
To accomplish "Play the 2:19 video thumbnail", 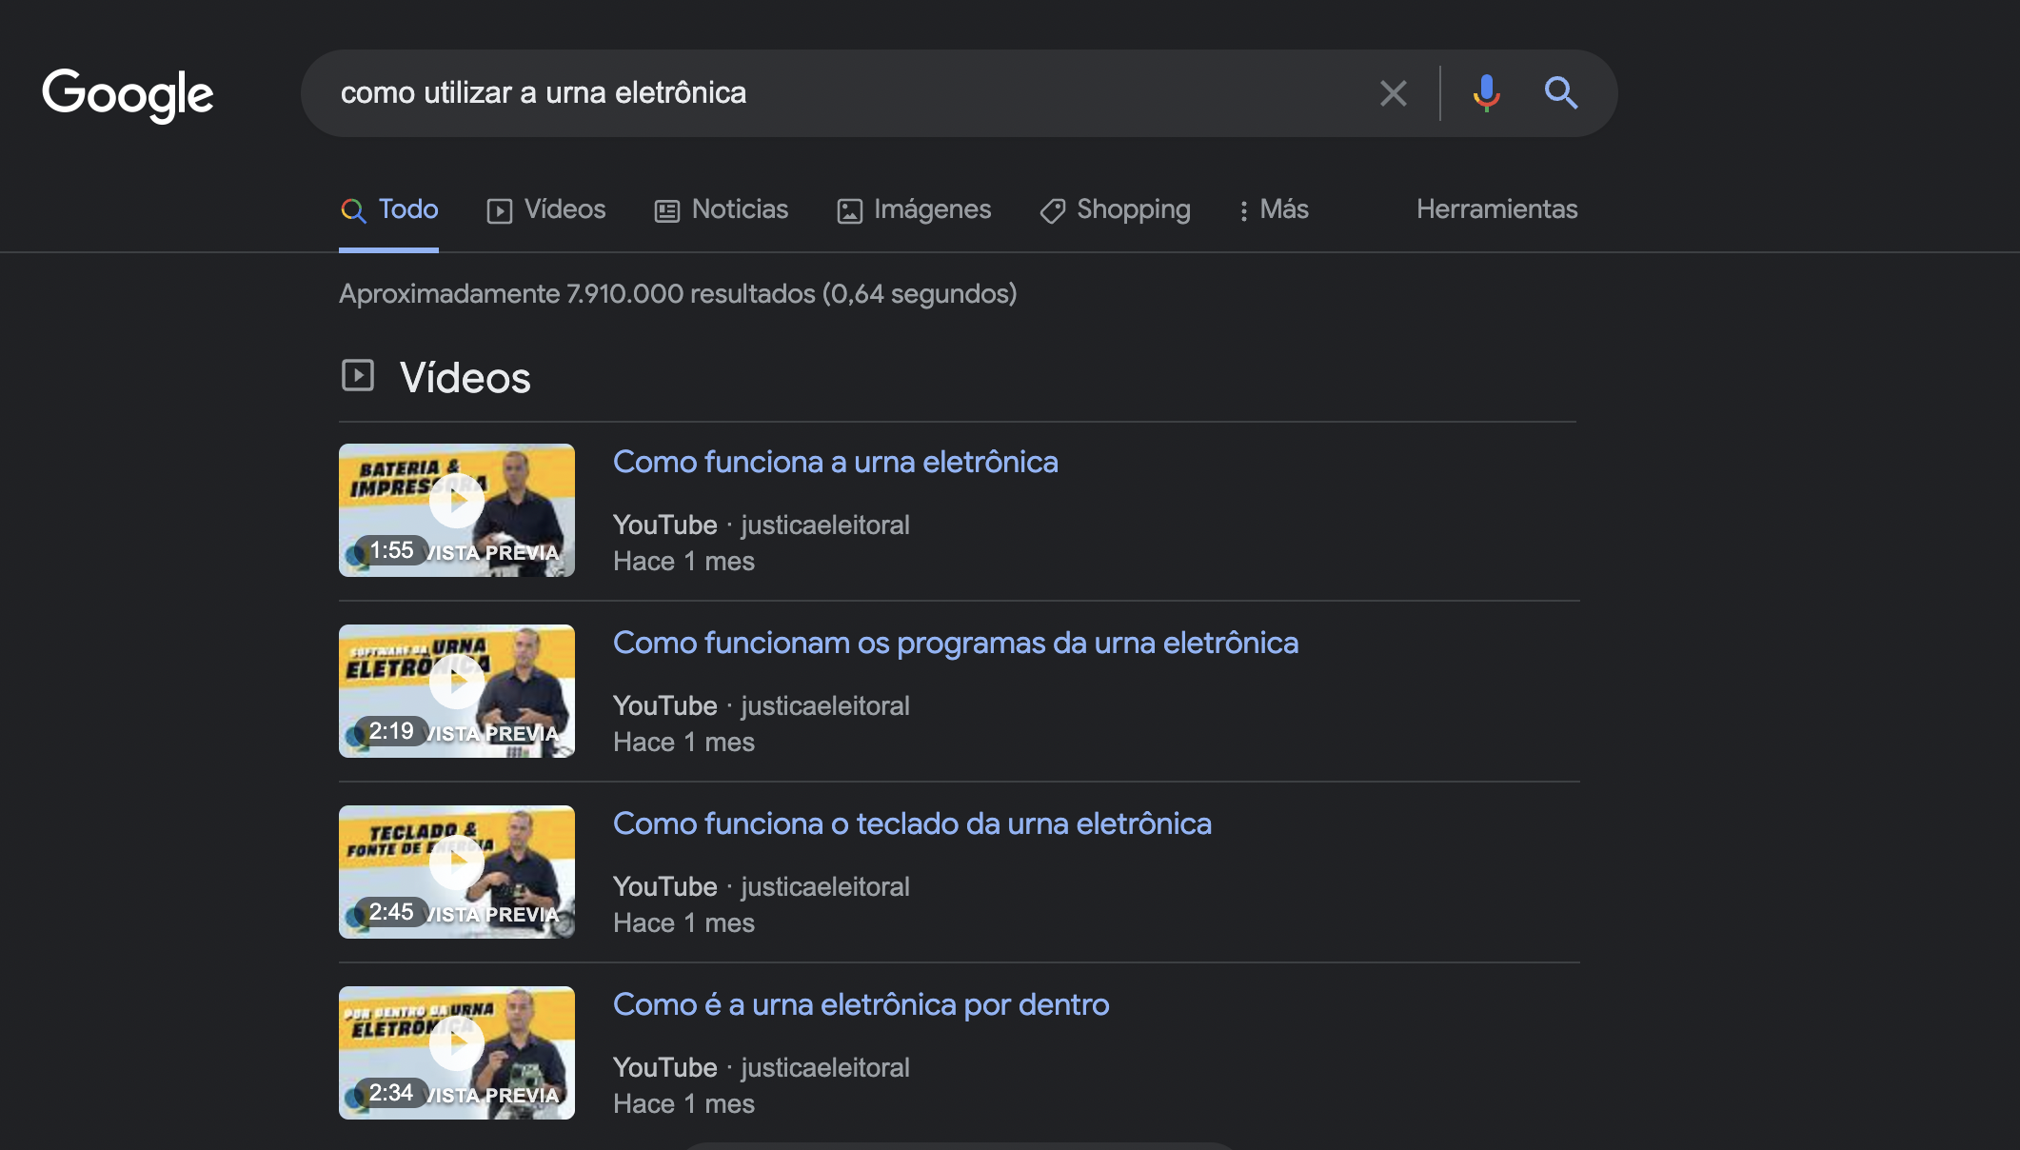I will (x=457, y=691).
